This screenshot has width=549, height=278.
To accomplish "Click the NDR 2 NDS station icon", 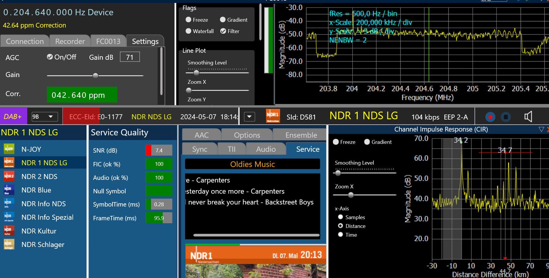I will pos(9,176).
